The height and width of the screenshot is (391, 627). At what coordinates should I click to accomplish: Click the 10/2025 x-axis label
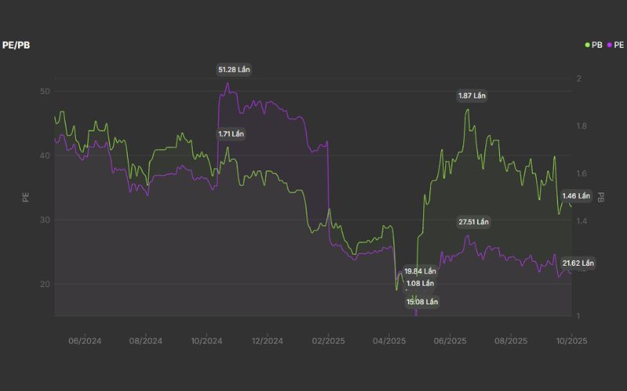[572, 341]
